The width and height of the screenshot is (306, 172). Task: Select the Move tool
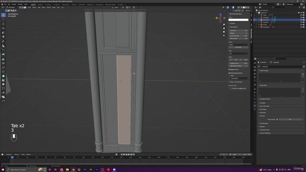3,24
